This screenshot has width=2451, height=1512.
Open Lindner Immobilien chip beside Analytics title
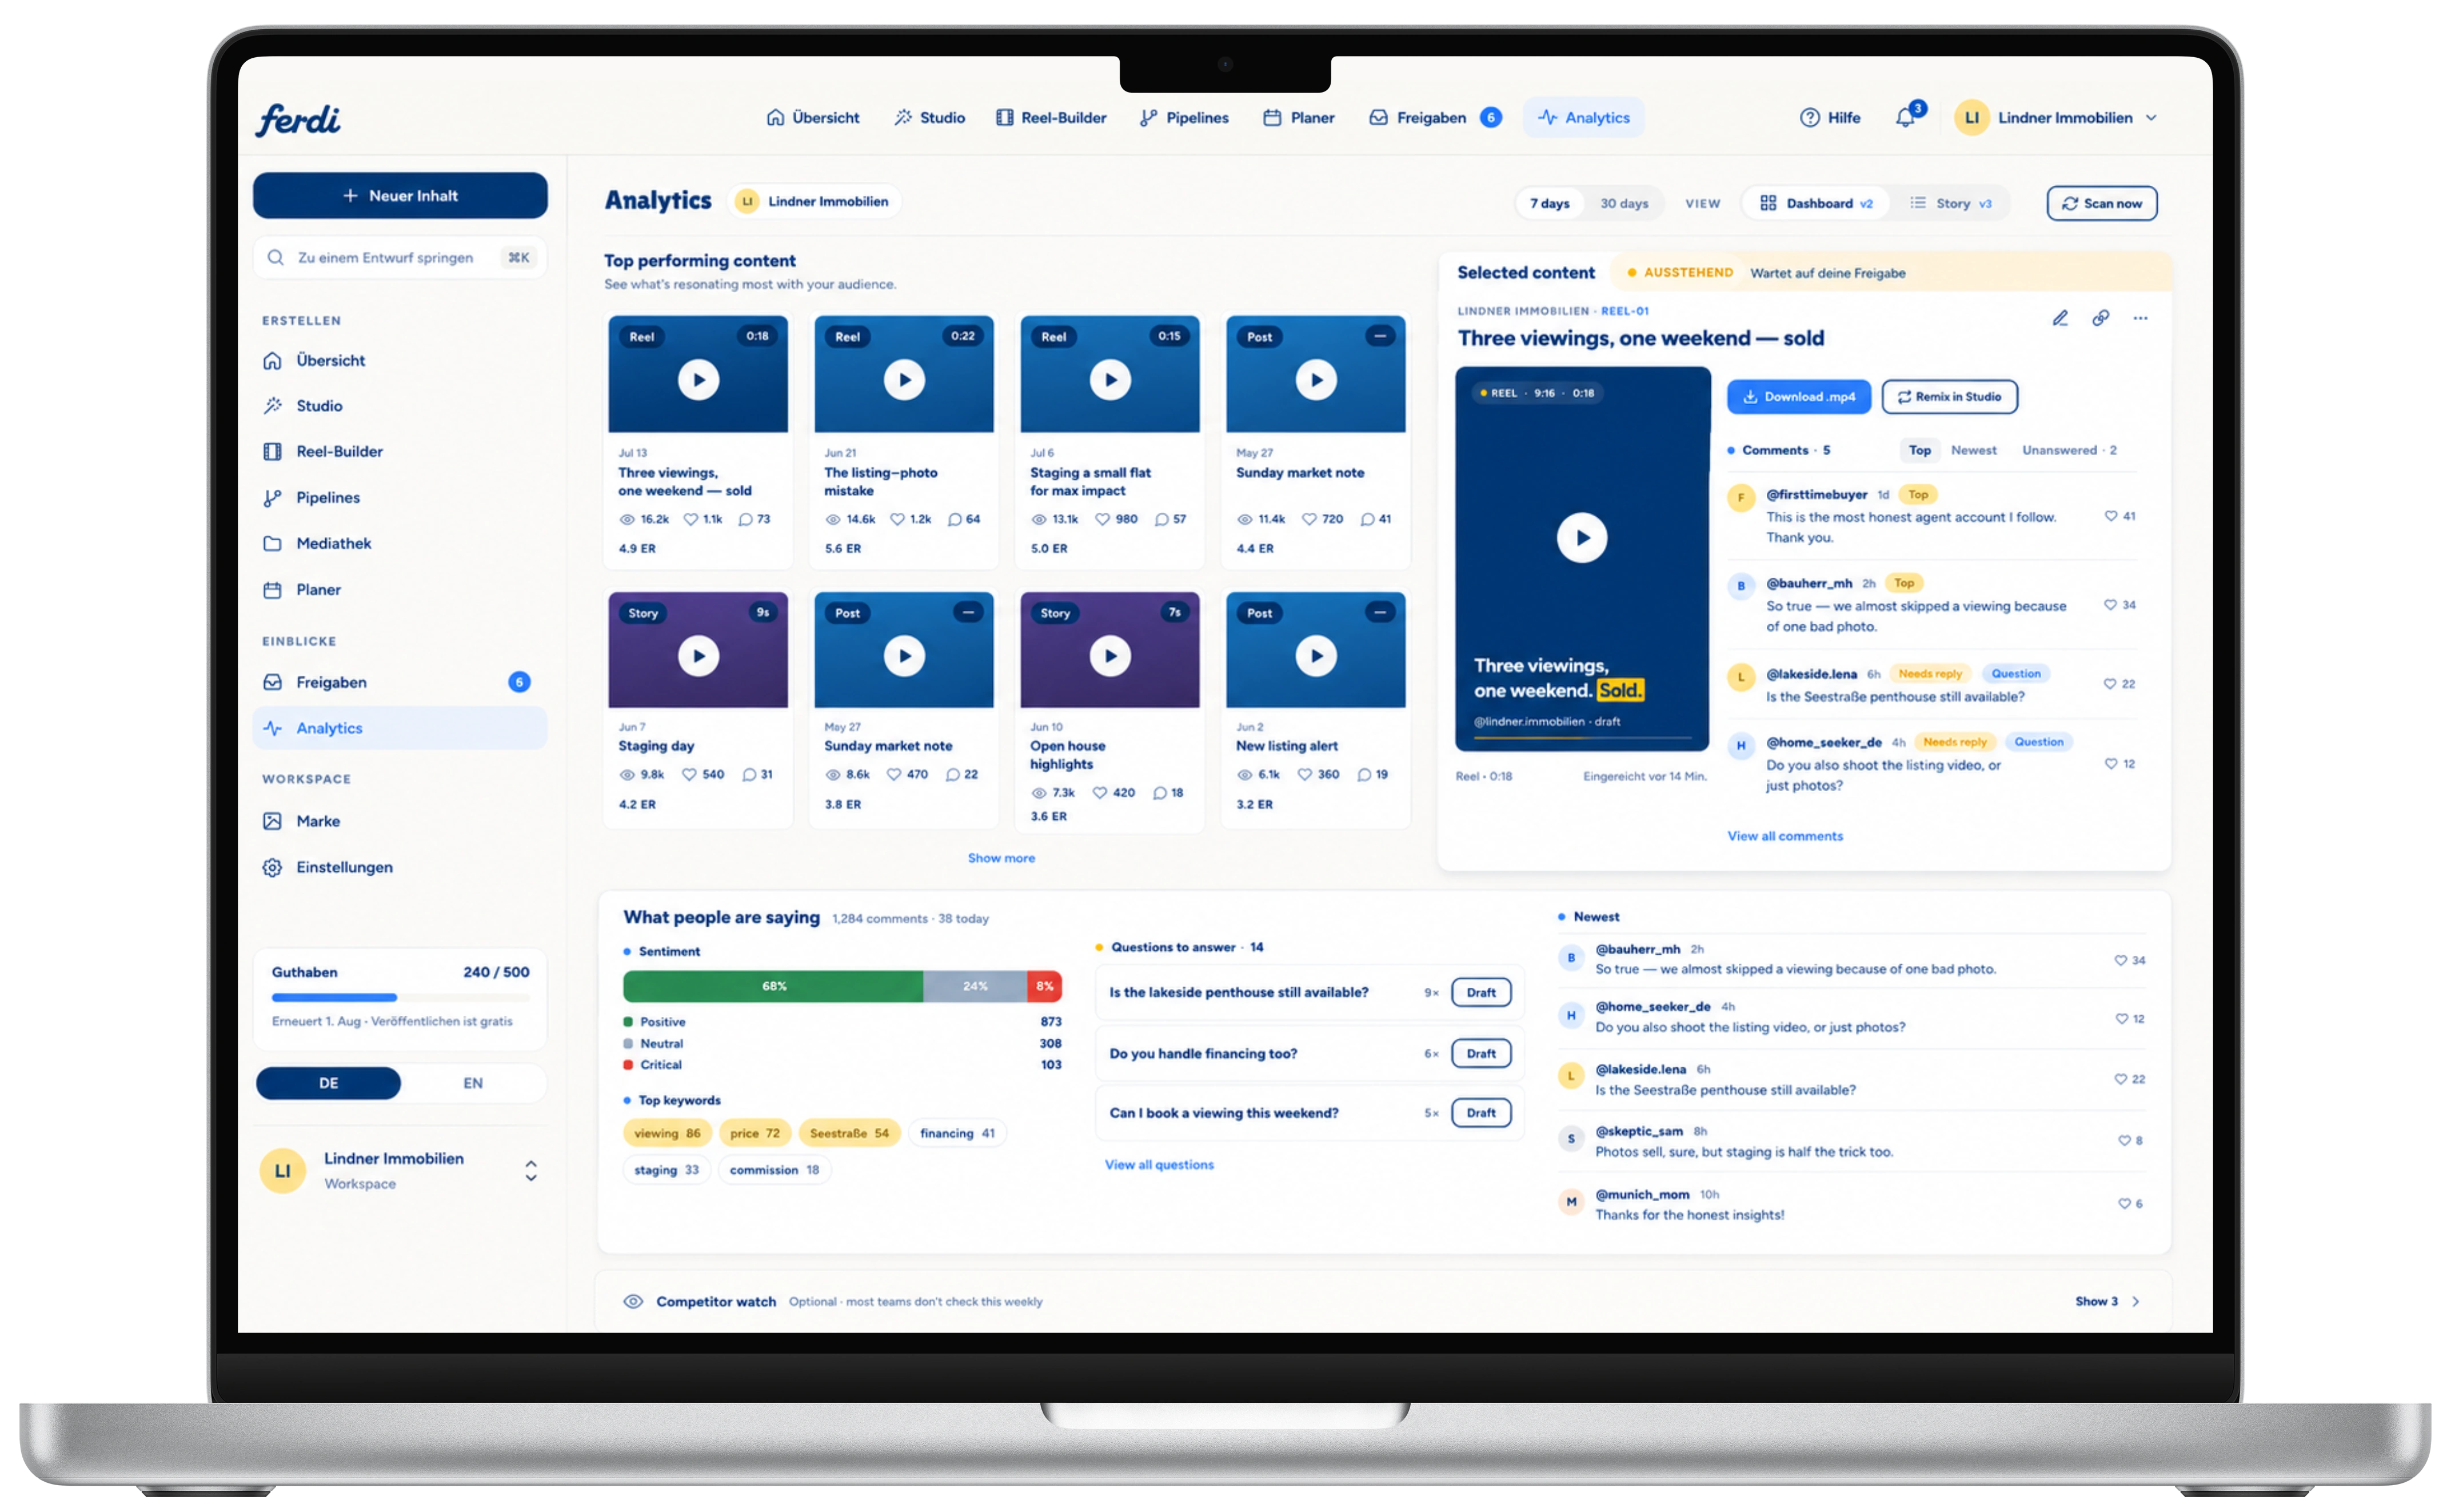click(815, 202)
